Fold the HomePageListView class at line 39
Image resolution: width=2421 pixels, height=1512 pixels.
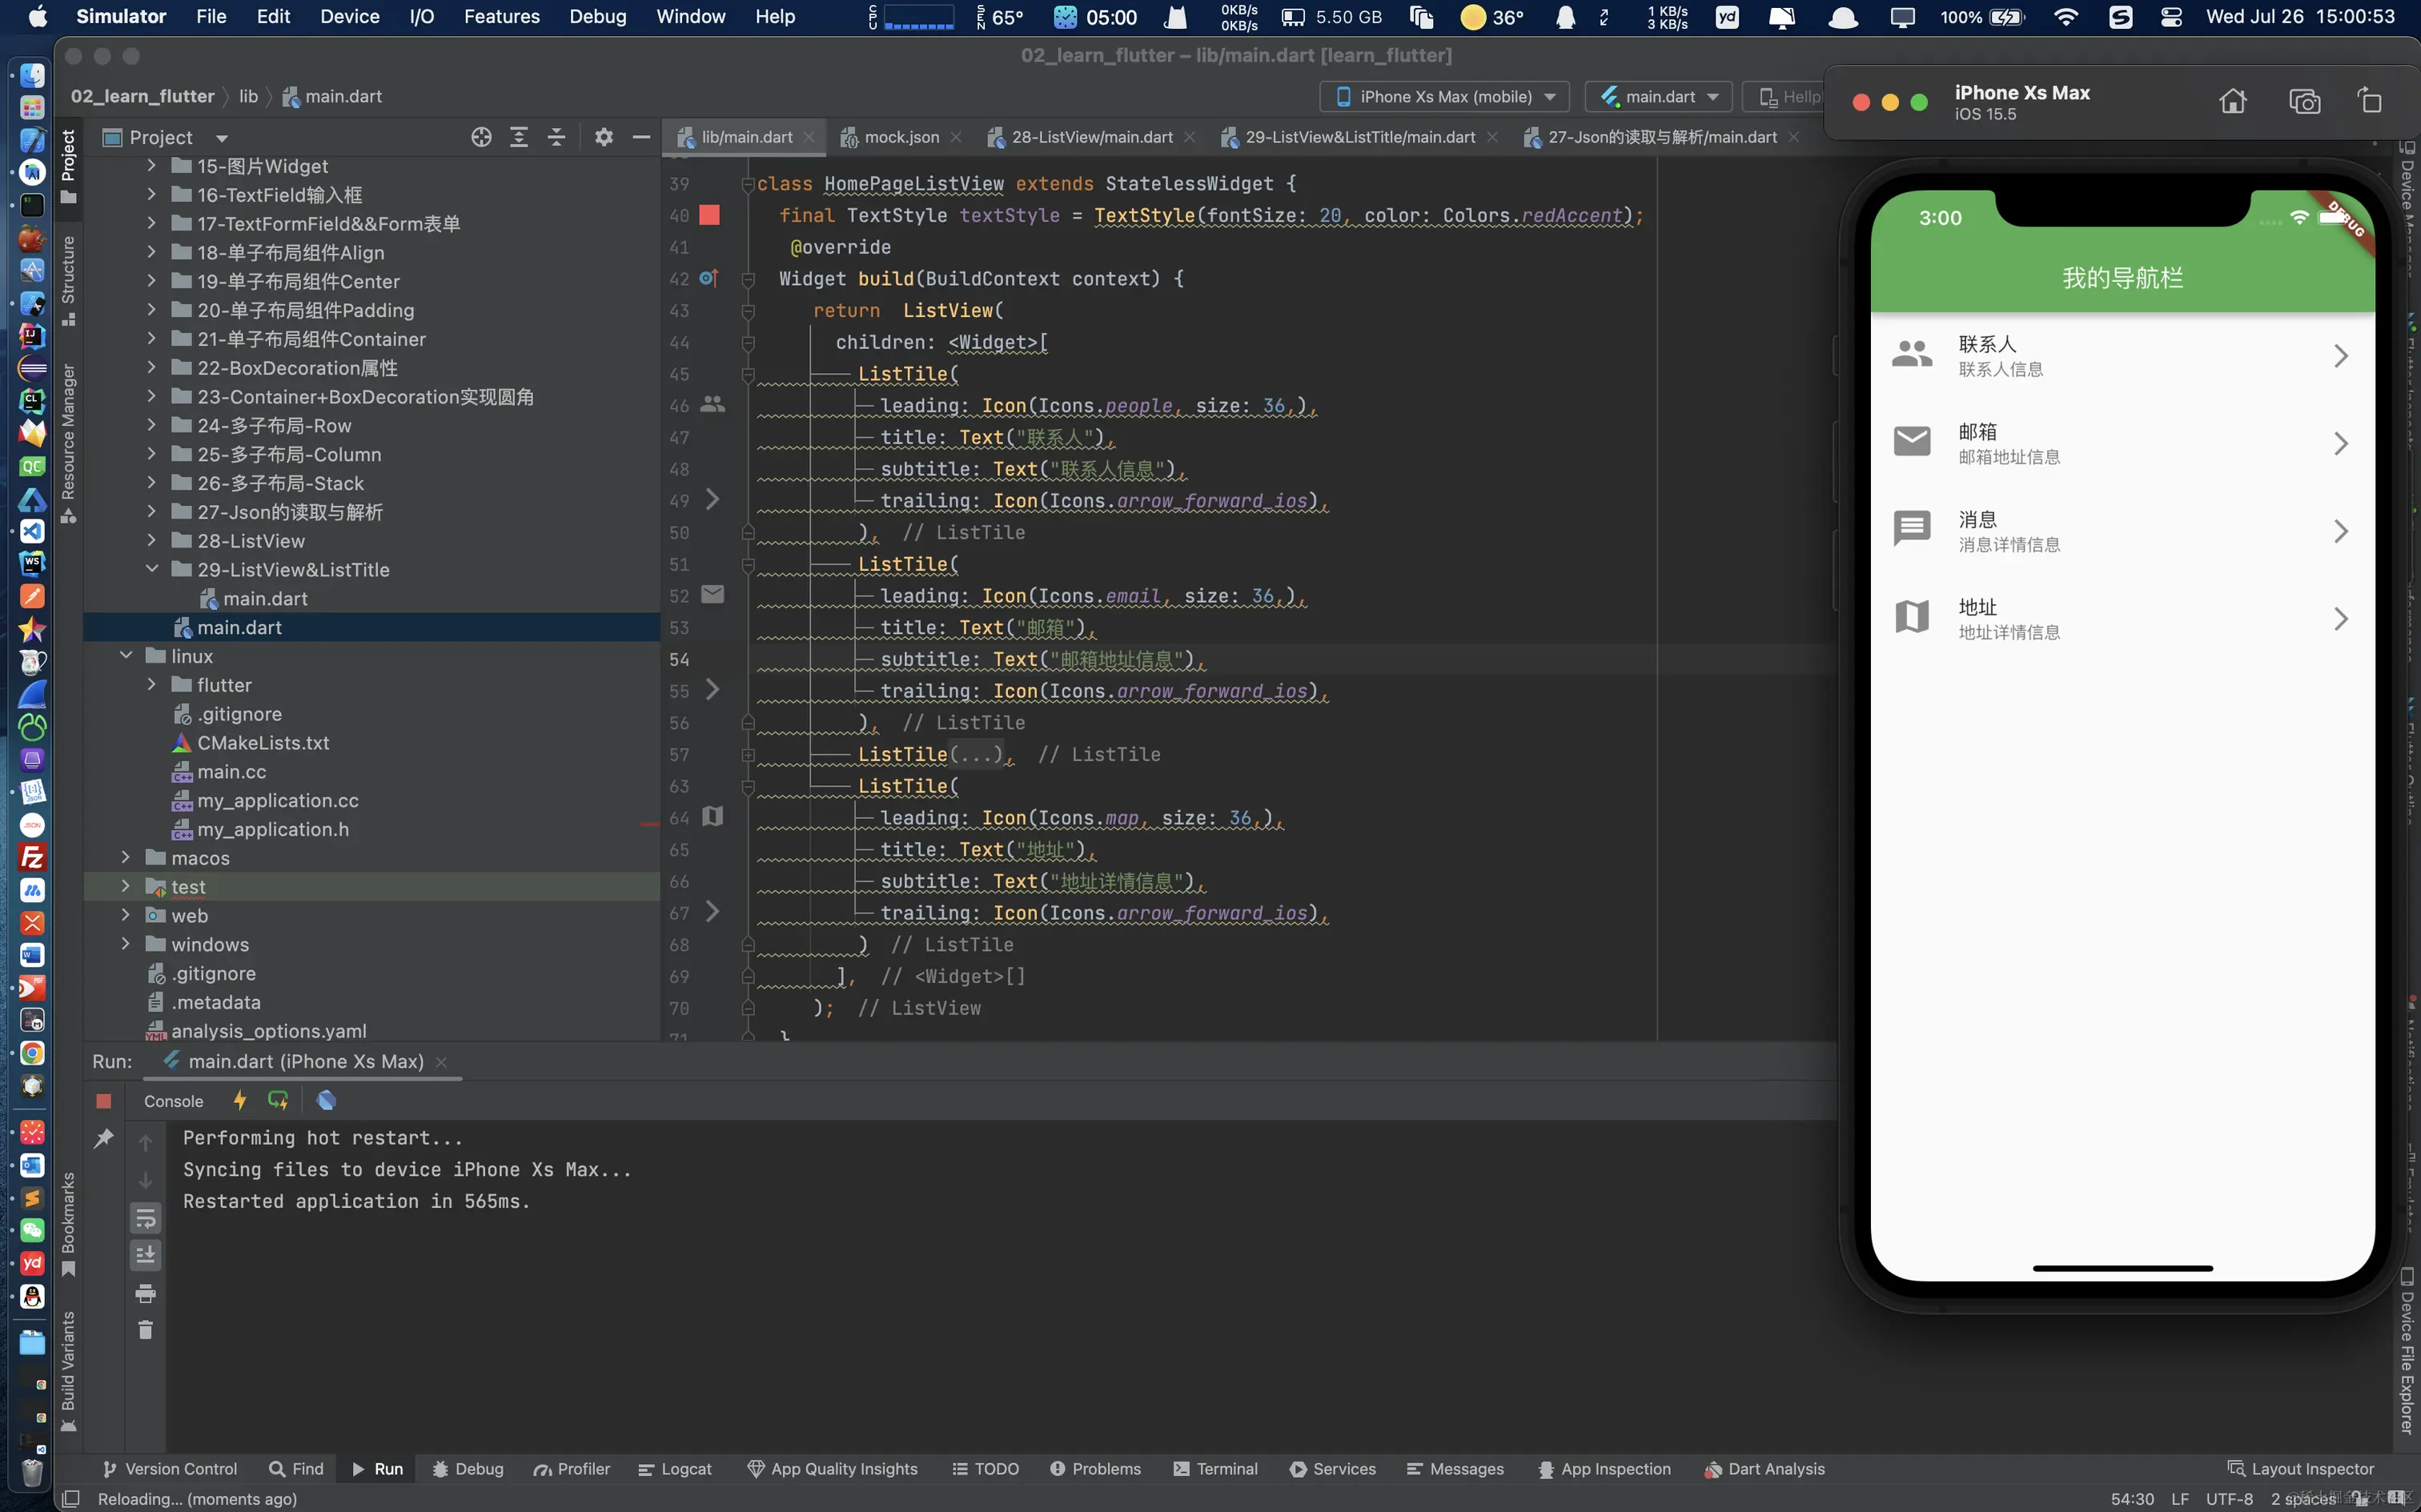click(x=748, y=184)
